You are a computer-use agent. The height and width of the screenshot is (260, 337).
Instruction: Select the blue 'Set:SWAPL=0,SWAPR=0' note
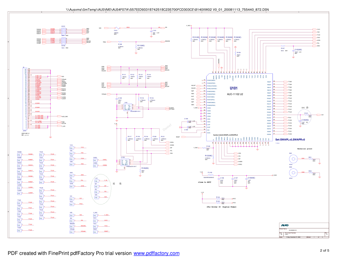point(290,140)
